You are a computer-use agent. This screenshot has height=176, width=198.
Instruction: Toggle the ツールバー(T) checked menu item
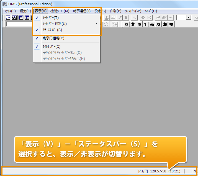[x=50, y=18]
